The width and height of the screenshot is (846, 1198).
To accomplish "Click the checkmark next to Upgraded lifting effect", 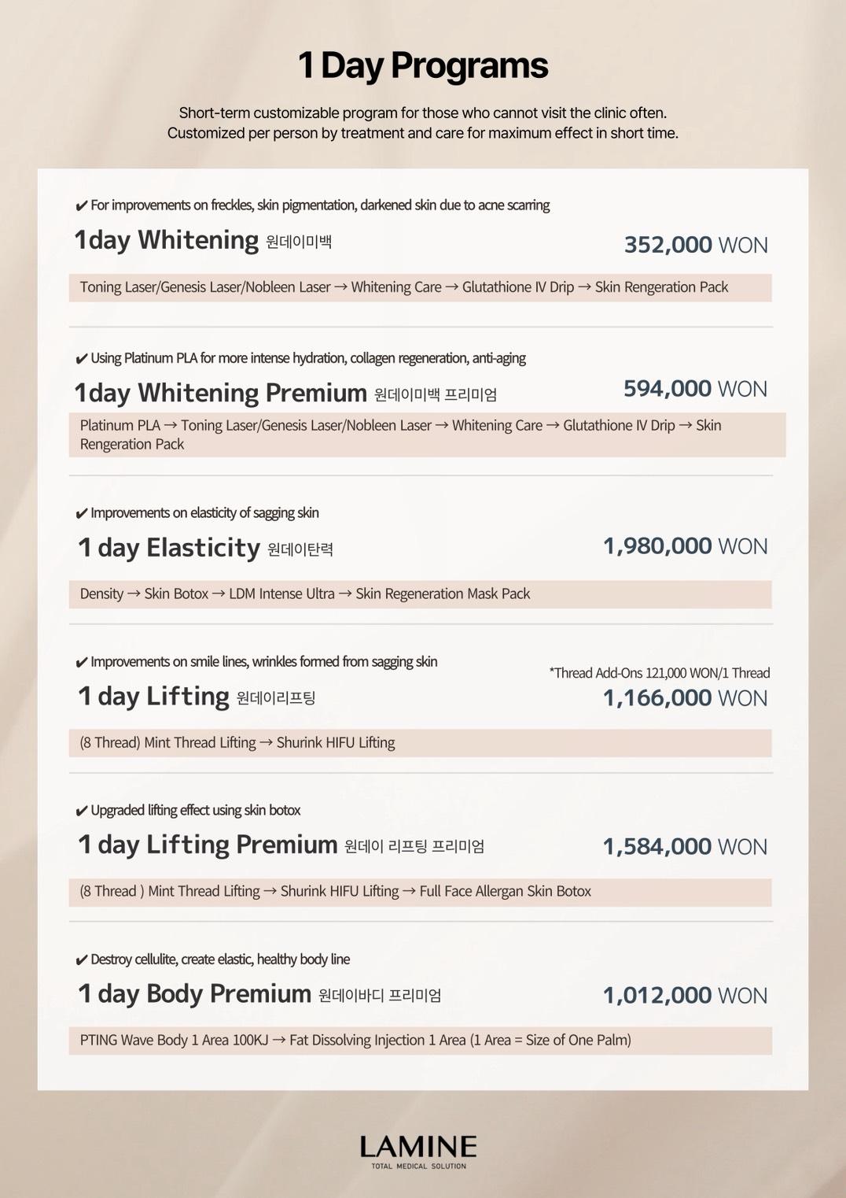I will point(81,812).
